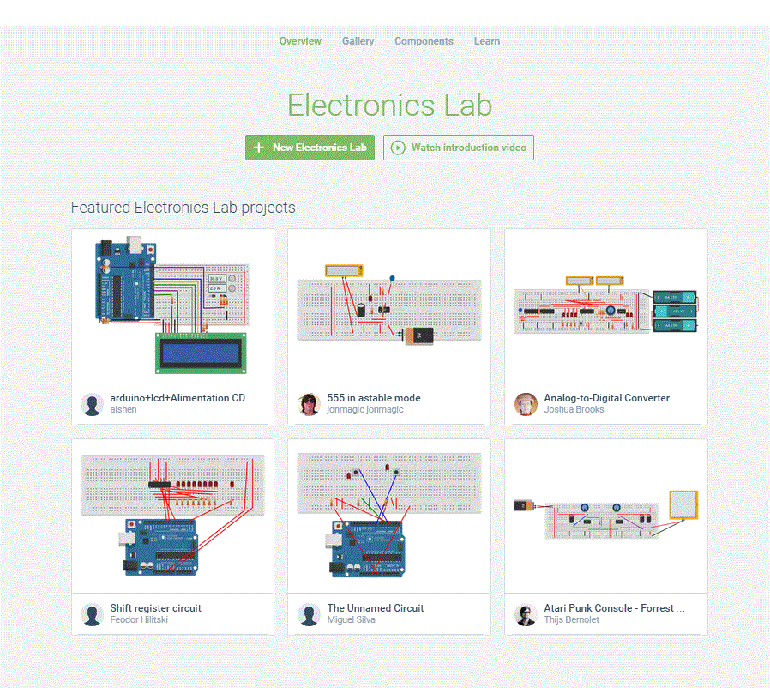The height and width of the screenshot is (688, 770).
Task: Go to the Components tab
Action: [x=424, y=41]
